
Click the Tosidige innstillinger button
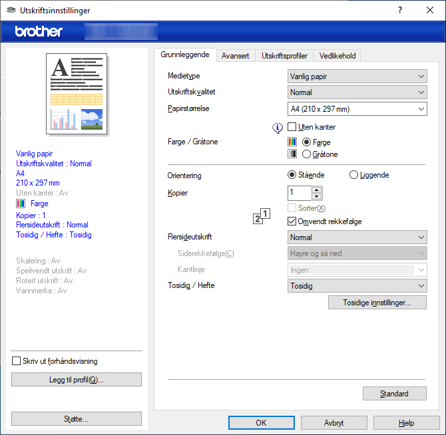coord(377,303)
